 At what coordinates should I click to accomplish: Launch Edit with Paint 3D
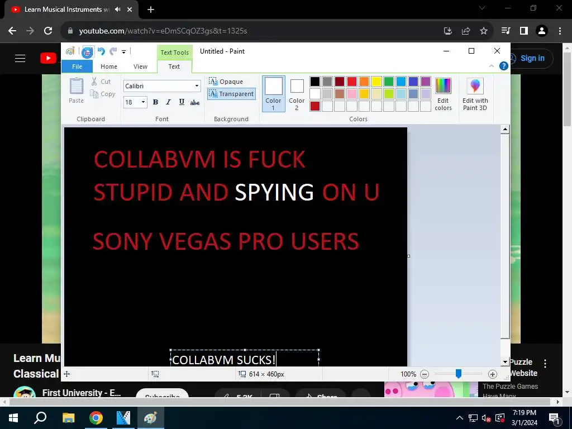pos(475,94)
